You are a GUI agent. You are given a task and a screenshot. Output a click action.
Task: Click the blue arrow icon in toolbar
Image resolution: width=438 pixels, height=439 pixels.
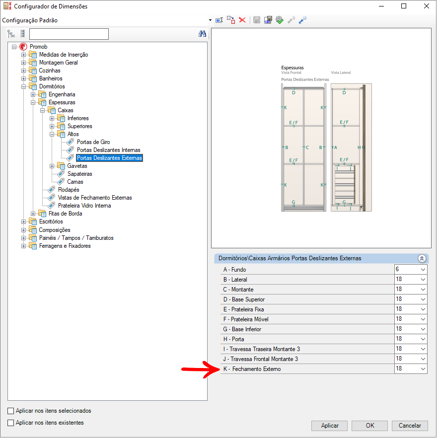click(302, 20)
